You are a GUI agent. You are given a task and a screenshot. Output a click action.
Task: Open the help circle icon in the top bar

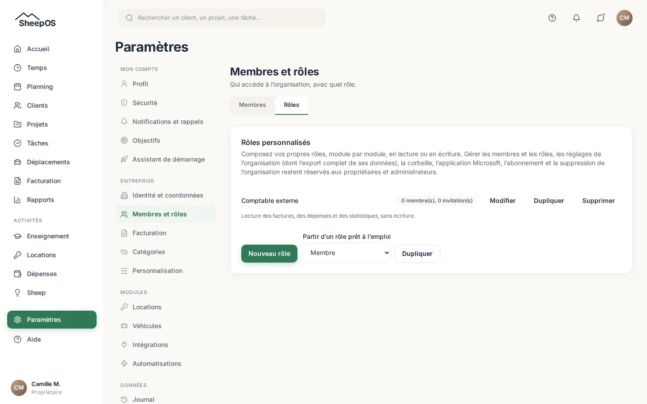click(552, 18)
